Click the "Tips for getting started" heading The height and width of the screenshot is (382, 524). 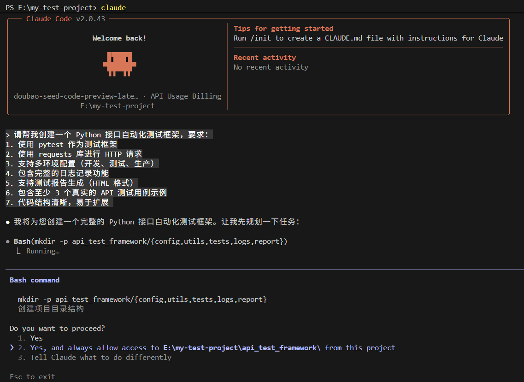(283, 29)
